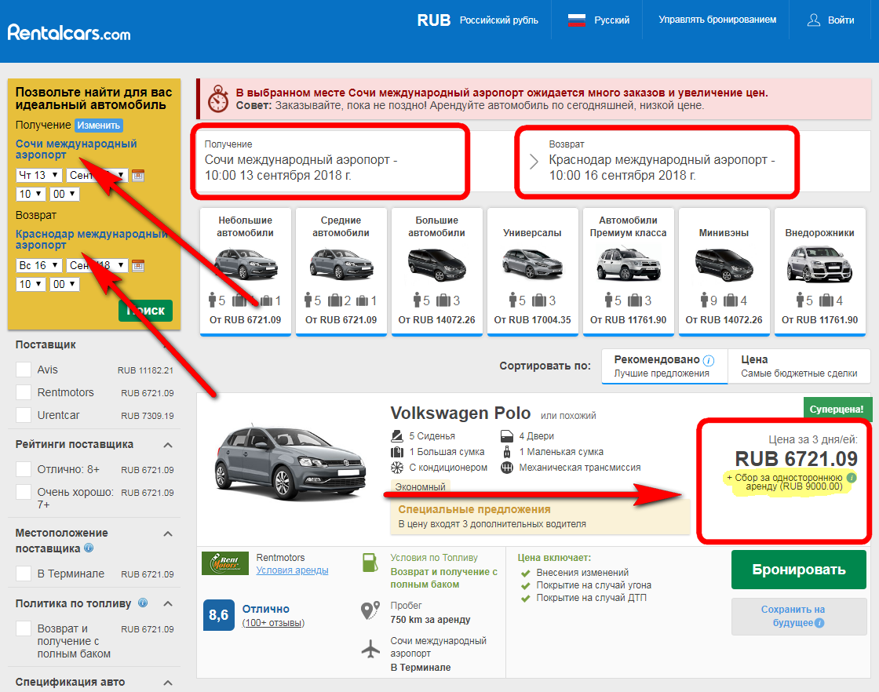Viewport: 879px width, 692px height.
Task: Select the Автомобили Премиум класса category
Action: click(x=629, y=271)
